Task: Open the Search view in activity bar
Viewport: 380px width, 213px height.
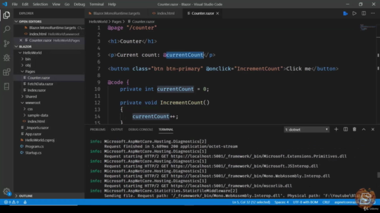Action: 7,29
